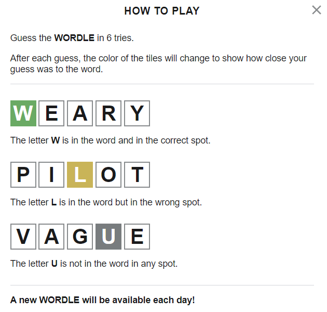The height and width of the screenshot is (312, 327).
Task: Close the How To Play dialog
Action: (316, 10)
